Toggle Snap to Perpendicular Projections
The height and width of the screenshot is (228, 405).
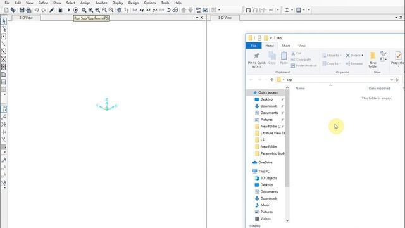click(x=4, y=132)
